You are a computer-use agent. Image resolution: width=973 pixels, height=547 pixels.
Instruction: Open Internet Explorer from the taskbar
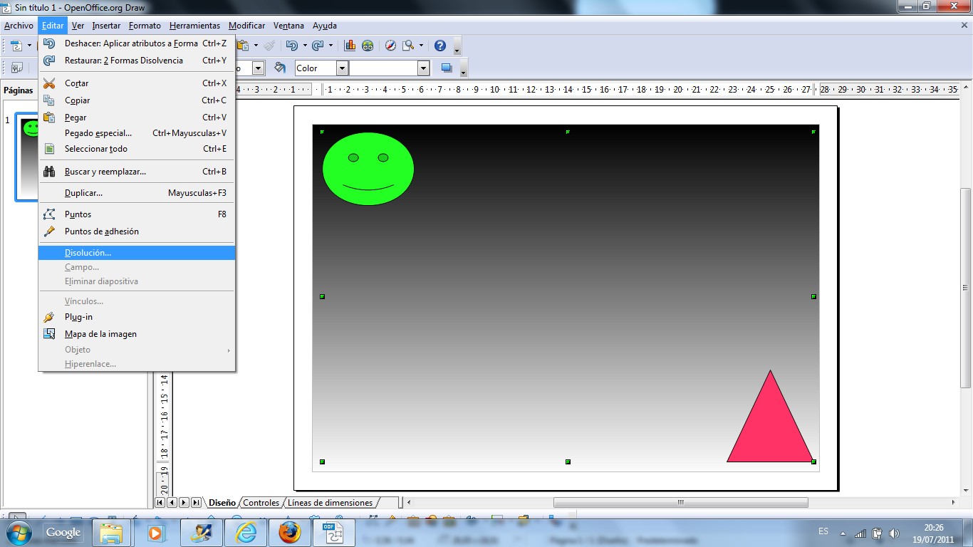pyautogui.click(x=246, y=533)
